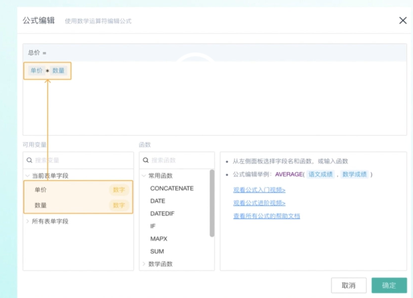Focus the 搜索函数 search field
The height and width of the screenshot is (298, 413).
177,160
